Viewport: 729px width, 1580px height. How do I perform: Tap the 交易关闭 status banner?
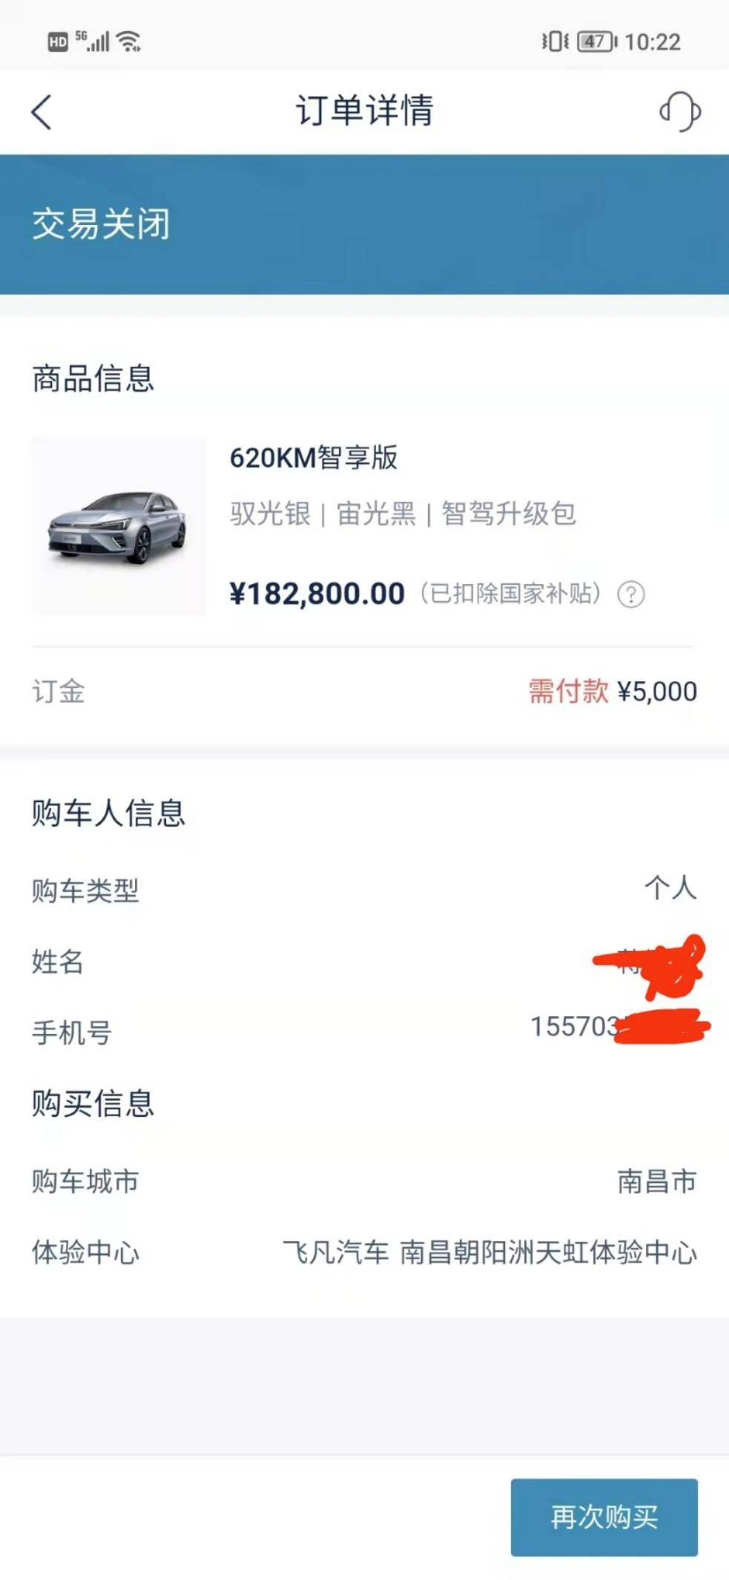(364, 224)
